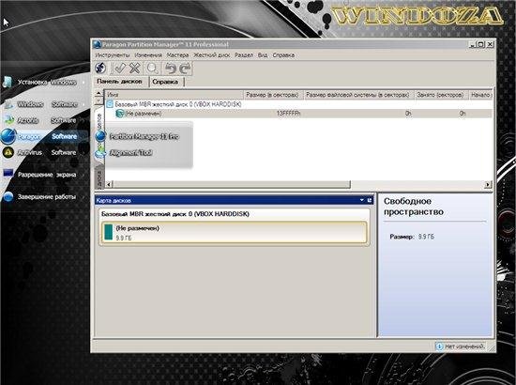This screenshot has height=385, width=516.
Task: Expand the Antivirus Software launcher entry
Action: point(47,152)
